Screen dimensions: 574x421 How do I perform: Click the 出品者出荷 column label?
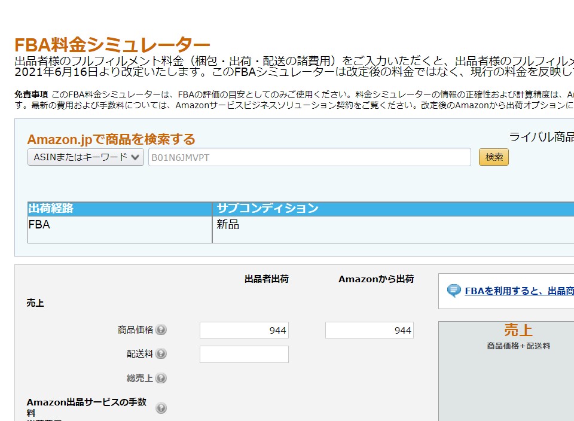coord(267,279)
